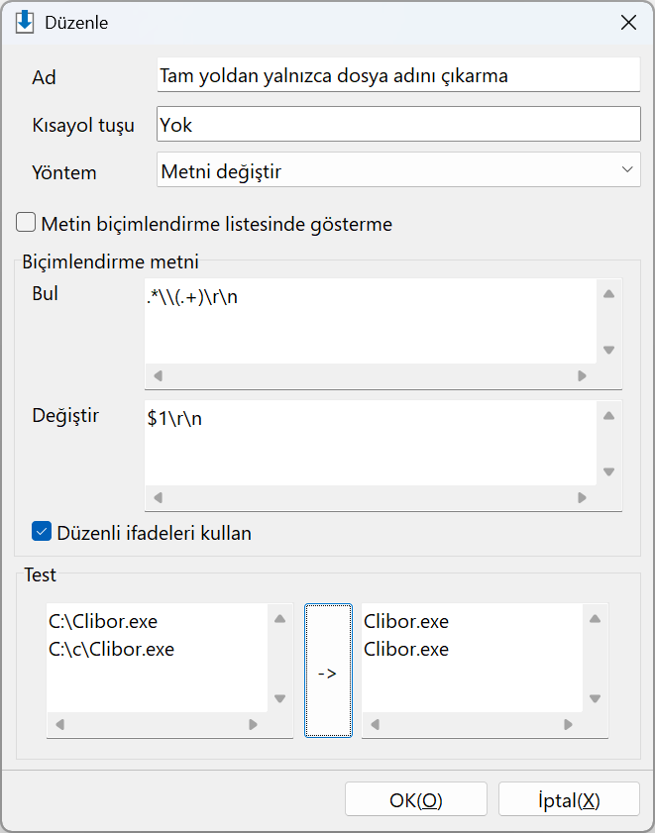The height and width of the screenshot is (833, 655).
Task: Click the up arrow in Bul field scrollbar
Action: (x=608, y=294)
